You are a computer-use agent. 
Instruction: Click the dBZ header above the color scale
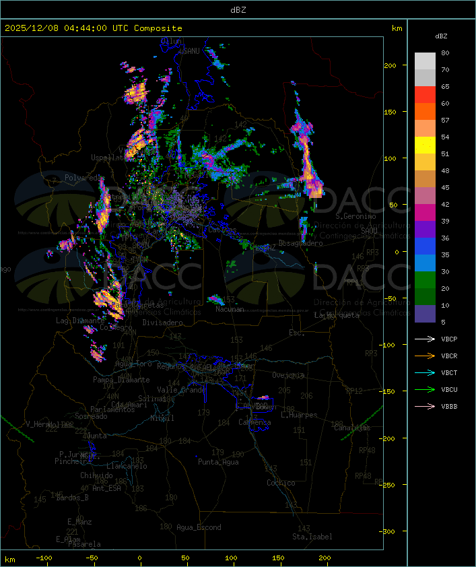(441, 36)
